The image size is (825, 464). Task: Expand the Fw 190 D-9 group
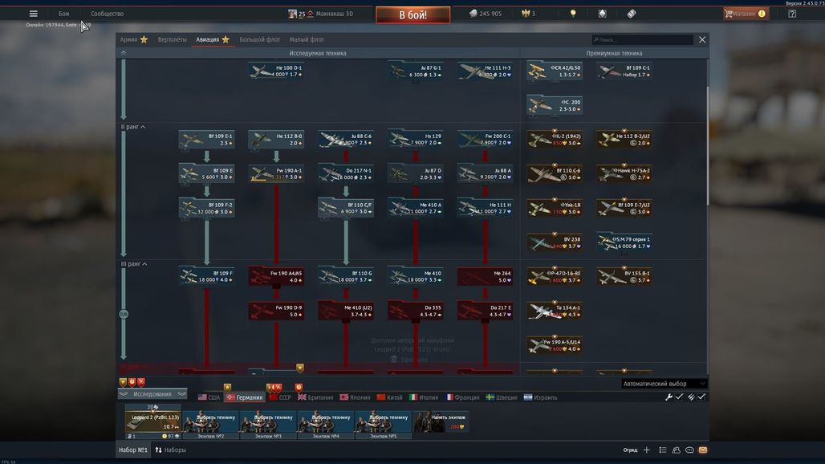(x=276, y=311)
